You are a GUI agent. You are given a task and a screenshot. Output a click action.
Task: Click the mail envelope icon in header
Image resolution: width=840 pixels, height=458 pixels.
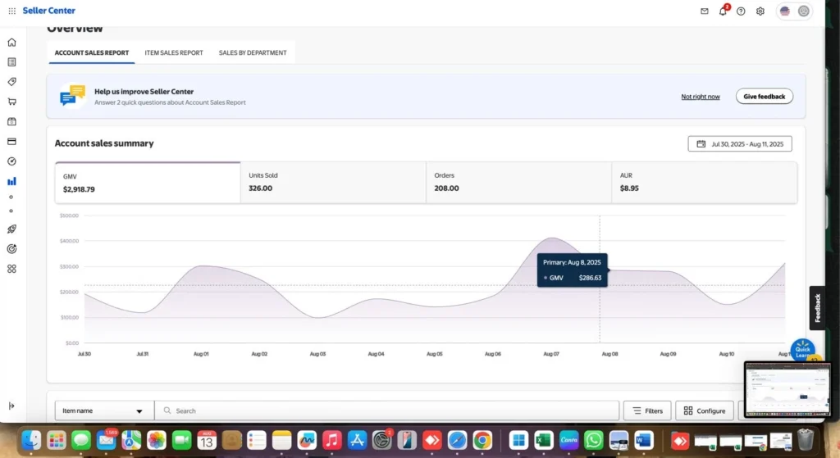704,11
